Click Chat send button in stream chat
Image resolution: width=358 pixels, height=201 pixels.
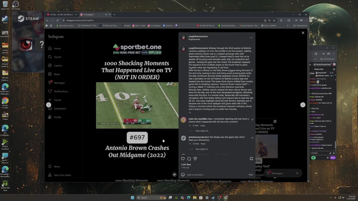333,158
